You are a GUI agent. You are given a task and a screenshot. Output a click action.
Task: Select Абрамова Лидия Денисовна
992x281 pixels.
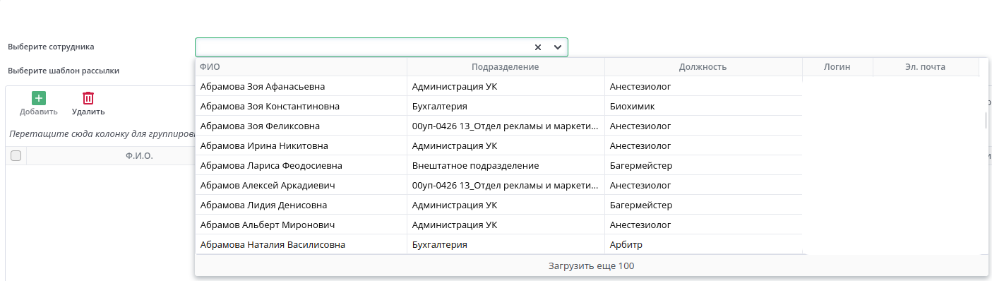coord(263,205)
